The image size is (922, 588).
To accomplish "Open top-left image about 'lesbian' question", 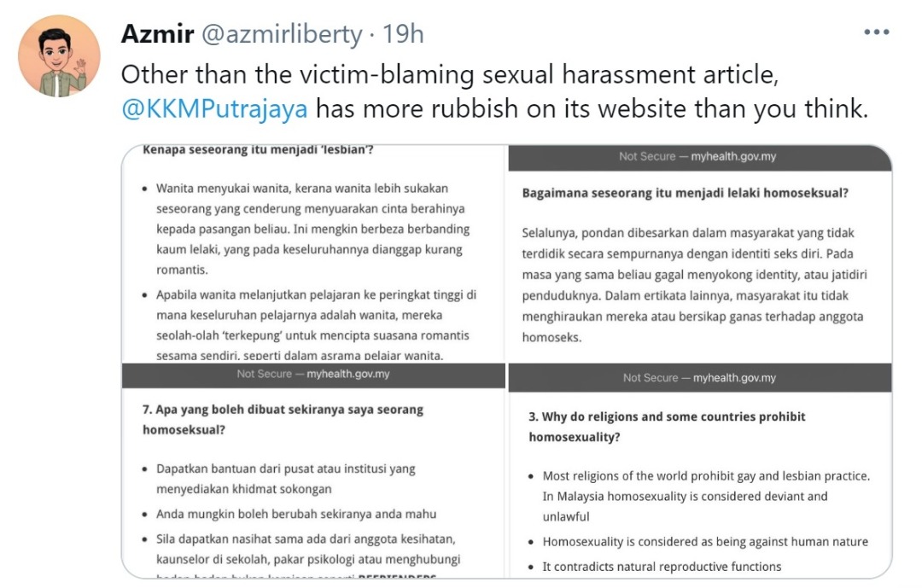I will click(313, 253).
